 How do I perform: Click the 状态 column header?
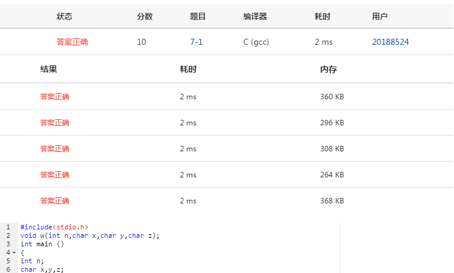(64, 16)
